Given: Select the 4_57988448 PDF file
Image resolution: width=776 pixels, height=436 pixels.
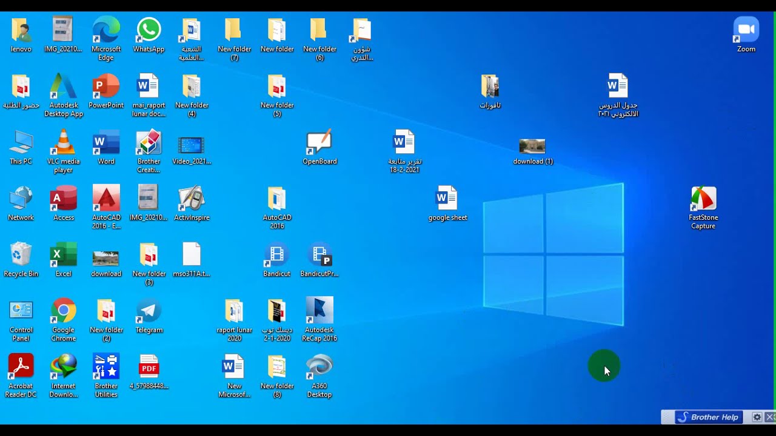Looking at the screenshot, I should (149, 372).
